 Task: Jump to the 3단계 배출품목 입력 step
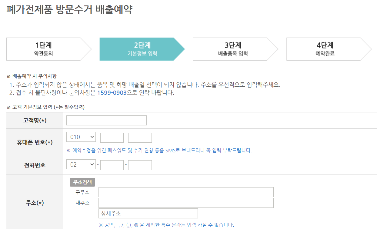[233, 49]
